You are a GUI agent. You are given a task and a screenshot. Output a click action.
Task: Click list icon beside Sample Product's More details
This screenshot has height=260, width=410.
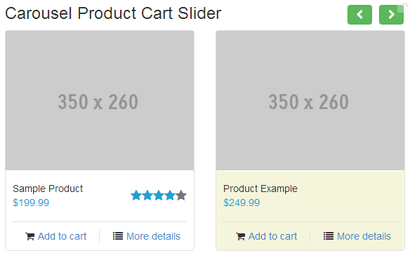[x=118, y=236]
